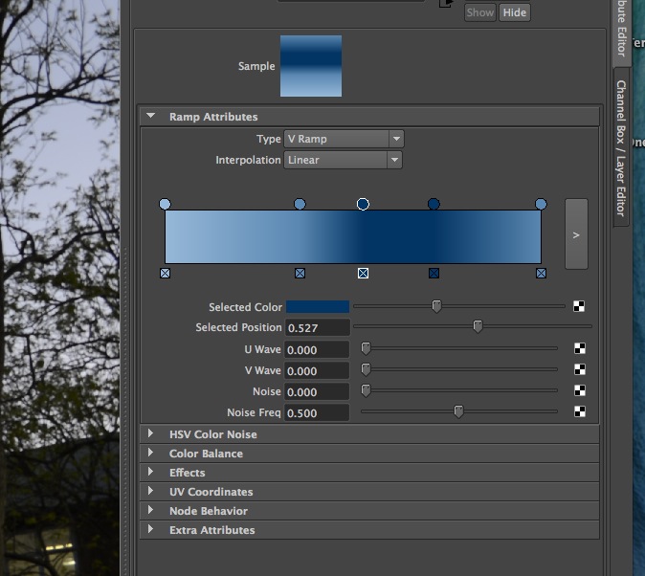Open the Interpolation dropdown set to Linear
The image size is (645, 576).
[344, 160]
